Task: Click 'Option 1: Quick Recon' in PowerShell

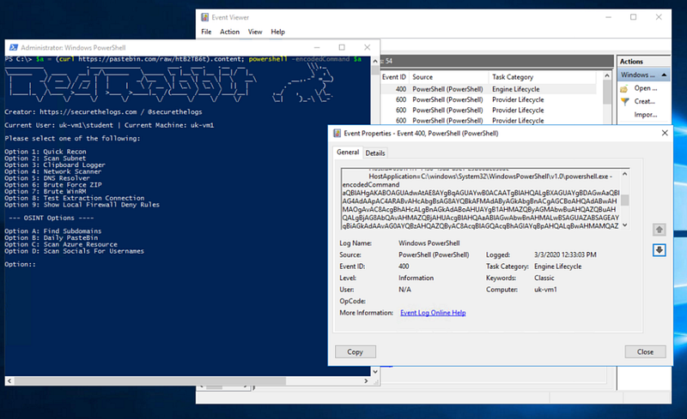Action: [x=46, y=152]
